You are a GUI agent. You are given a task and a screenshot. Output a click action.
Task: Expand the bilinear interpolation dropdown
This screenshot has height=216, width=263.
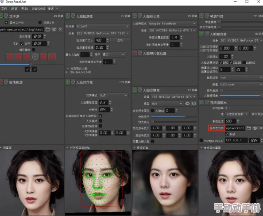pos(241,85)
